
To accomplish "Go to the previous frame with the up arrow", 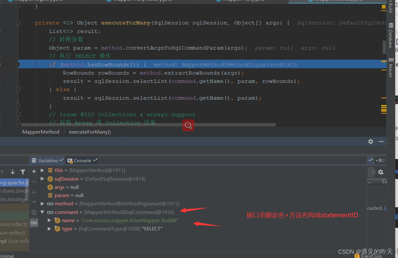I will [x=2, y=172].
